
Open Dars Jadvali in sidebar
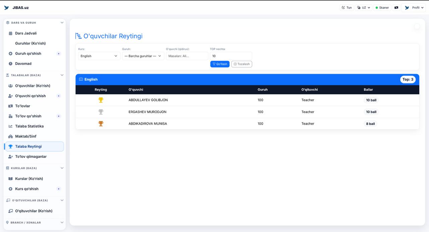26,33
